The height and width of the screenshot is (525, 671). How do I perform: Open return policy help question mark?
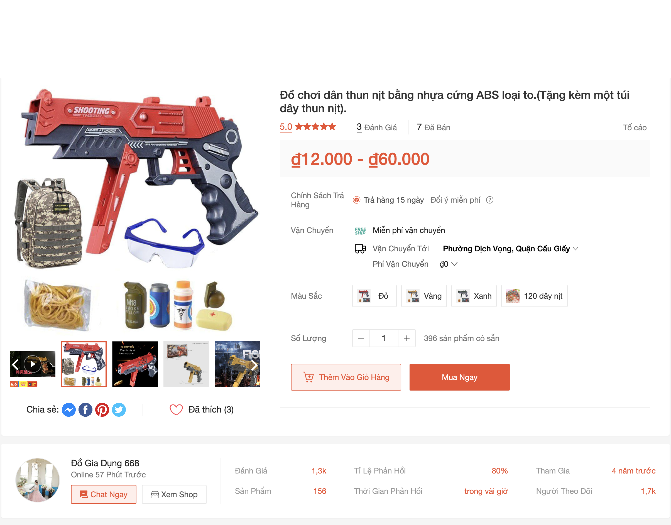click(x=490, y=200)
